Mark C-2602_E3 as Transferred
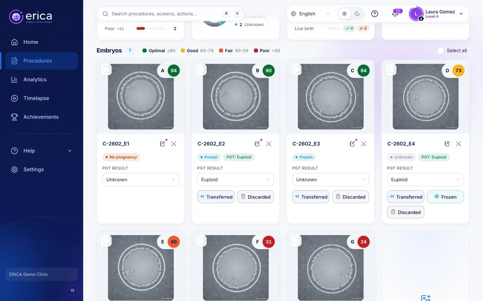Image resolution: width=483 pixels, height=301 pixels. 311,197
